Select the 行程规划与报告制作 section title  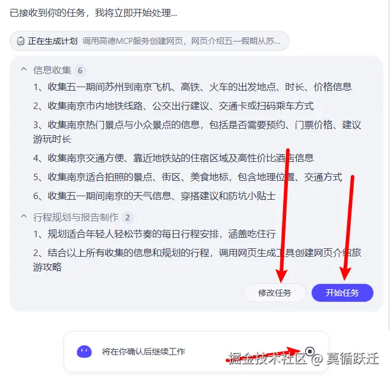[x=76, y=218]
